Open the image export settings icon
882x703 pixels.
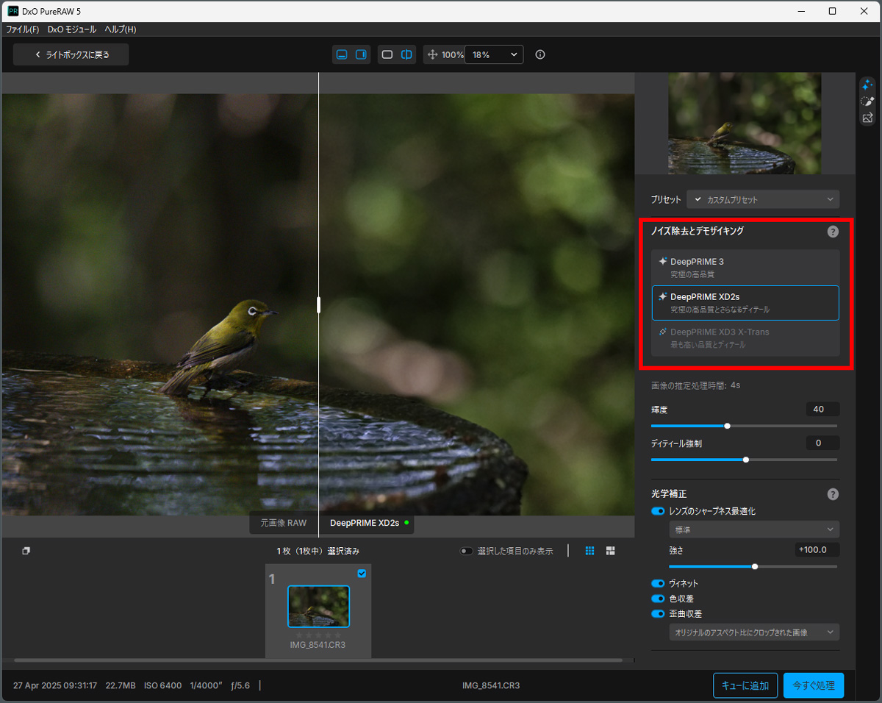coord(867,117)
